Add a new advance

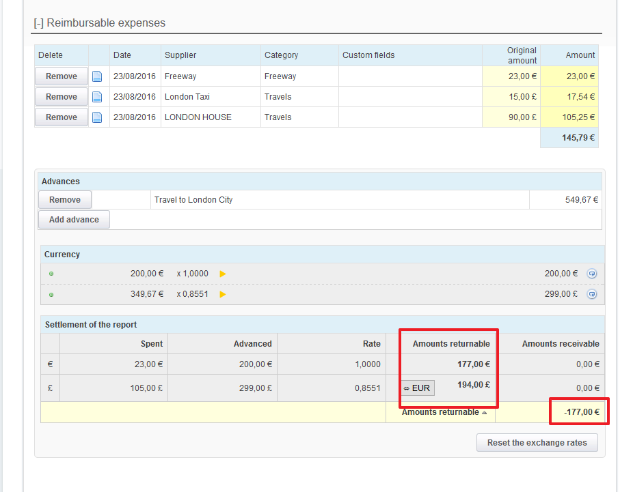coord(74,220)
